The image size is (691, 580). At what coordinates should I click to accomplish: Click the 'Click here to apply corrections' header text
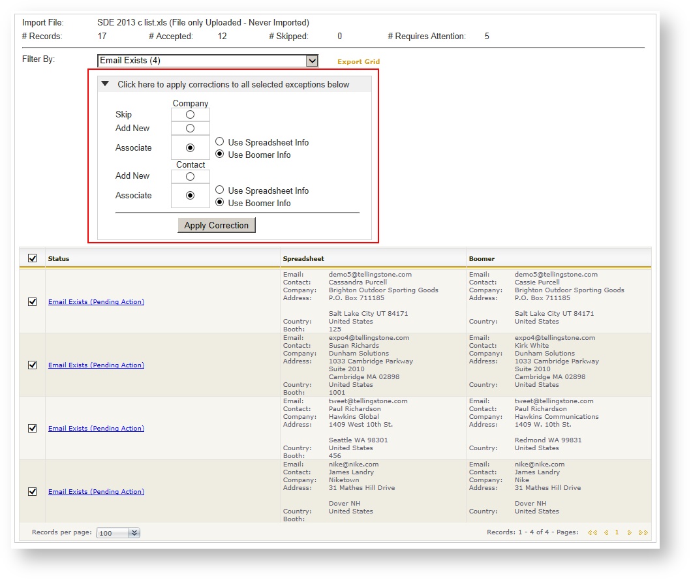[x=233, y=85]
